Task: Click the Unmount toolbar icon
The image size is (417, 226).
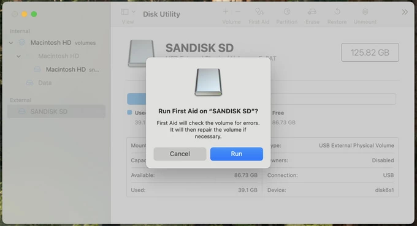Action: [365, 12]
